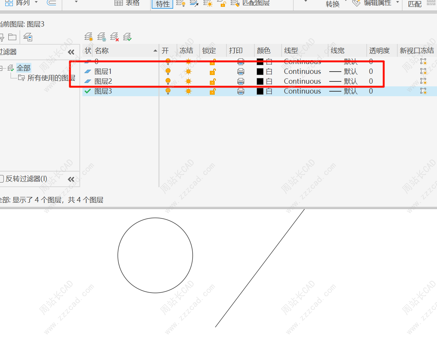Screen dimensions: 437x339
Task: Open the 编辑属性 dropdown arrow
Action: click(398, 2)
